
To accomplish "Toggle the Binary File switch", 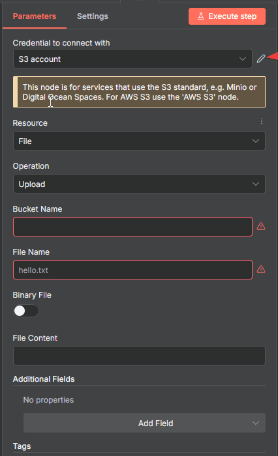I will pyautogui.click(x=26, y=311).
